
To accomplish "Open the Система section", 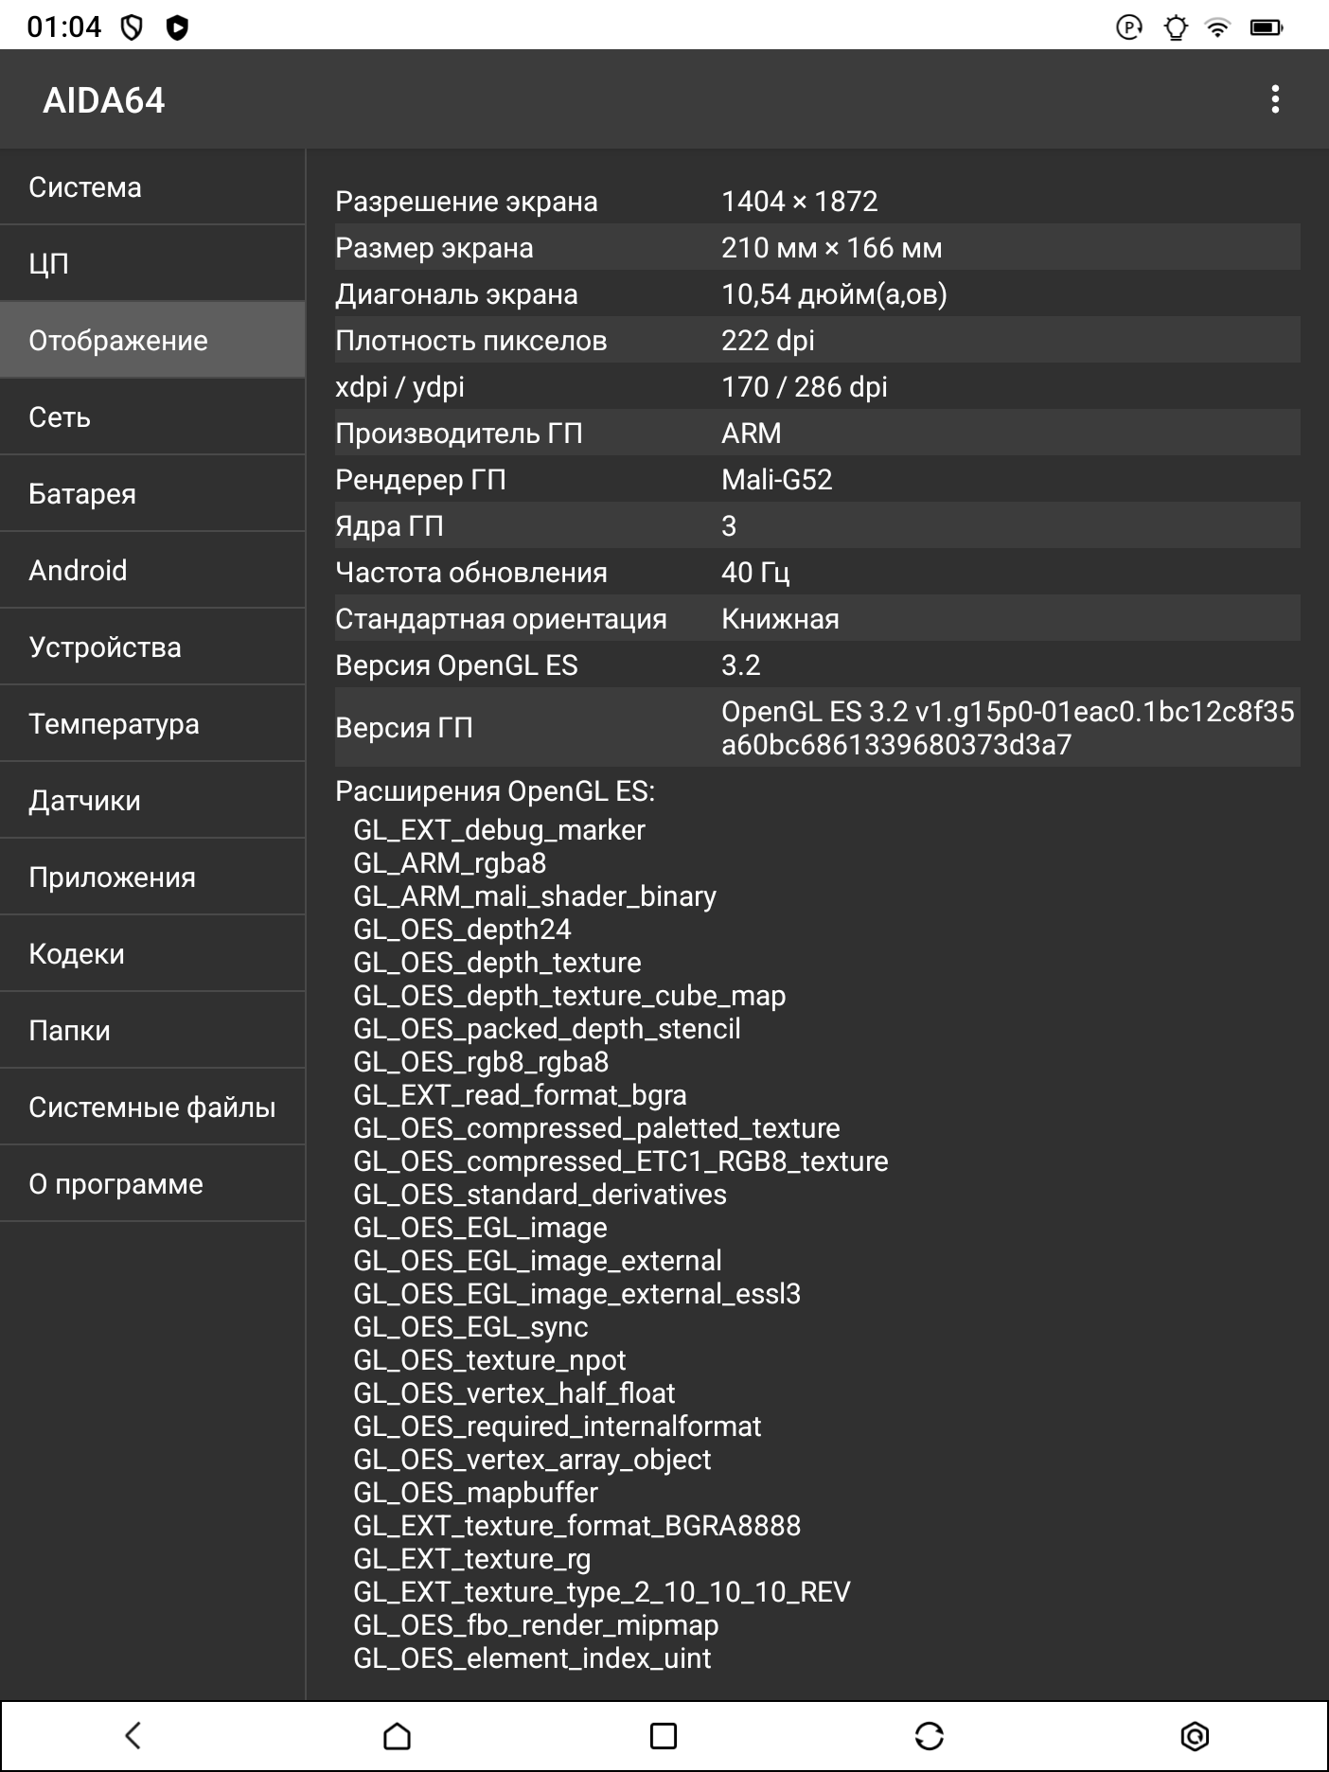I will (152, 187).
